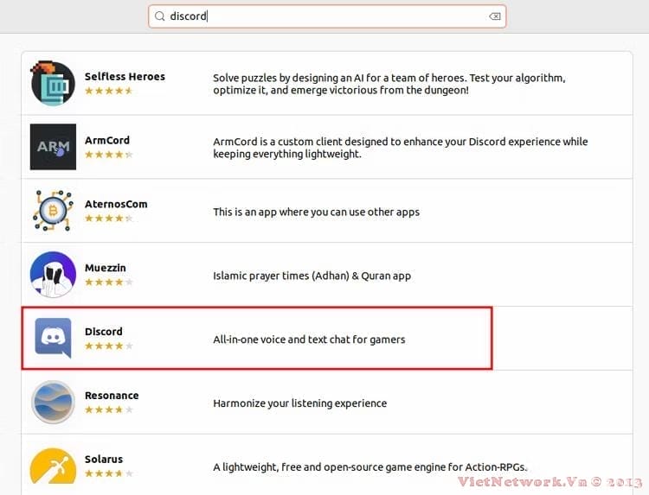Viewport: 649px width, 495px height.
Task: Open the Discord app title
Action: [x=104, y=332]
